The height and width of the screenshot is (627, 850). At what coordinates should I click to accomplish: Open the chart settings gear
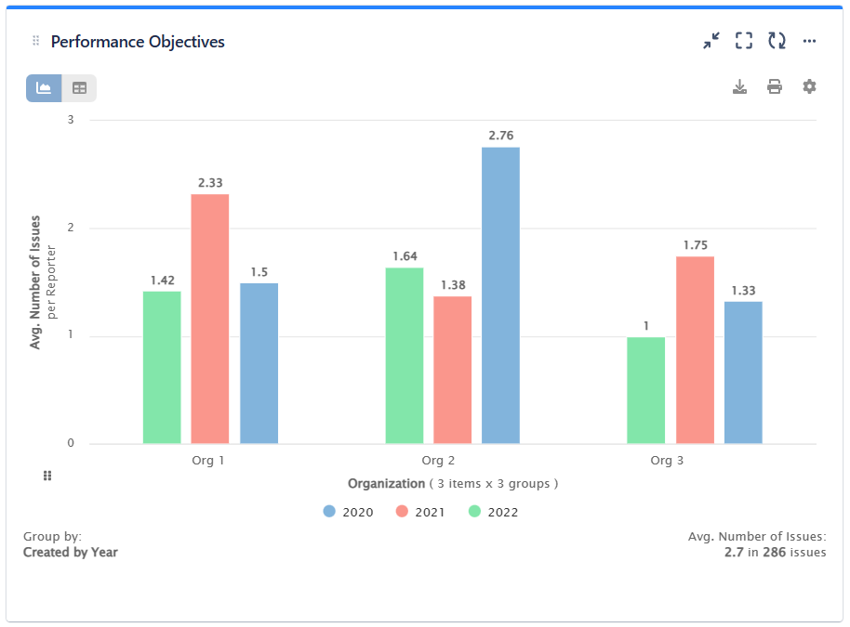tap(808, 85)
